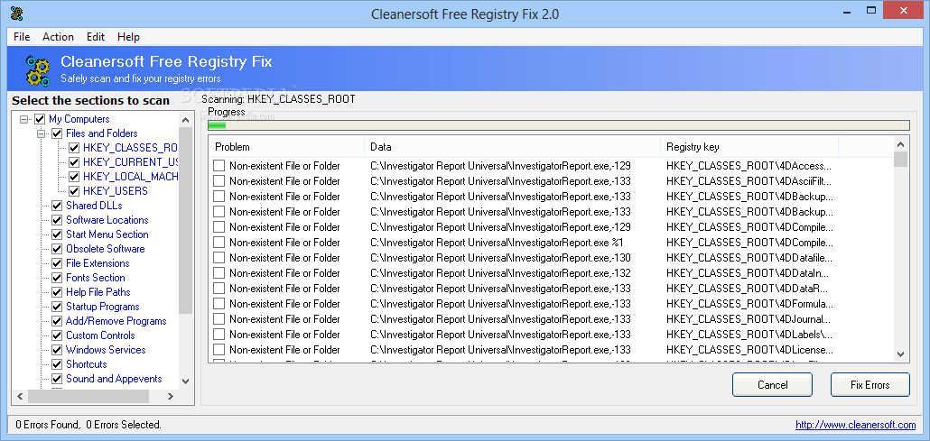Check the 4DFormula... row checkbox

pos(219,304)
